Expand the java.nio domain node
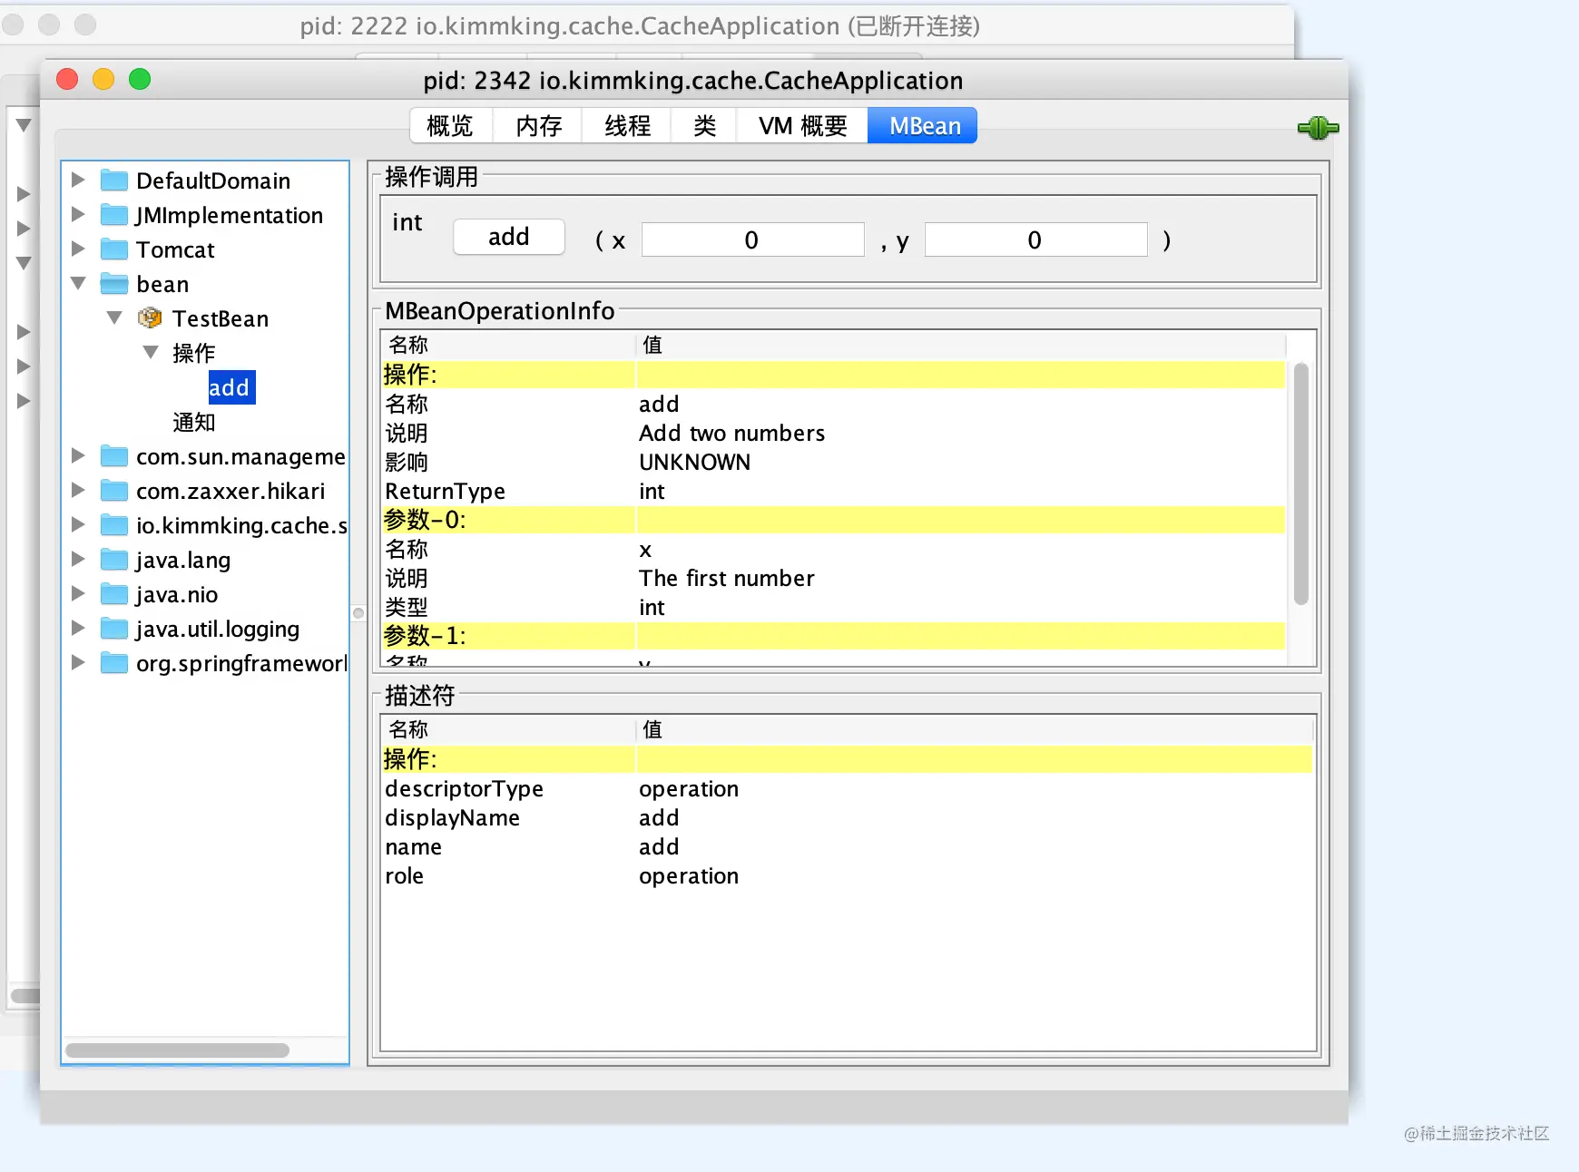The width and height of the screenshot is (1579, 1172). pos(78,594)
